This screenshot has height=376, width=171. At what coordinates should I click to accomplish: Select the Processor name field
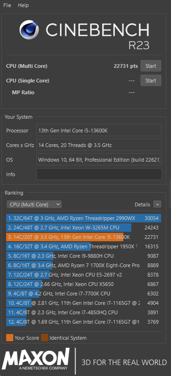(99, 131)
